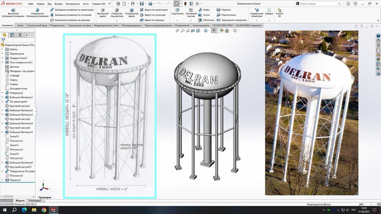Expand Скругление dropdown arrow

point(177,21)
